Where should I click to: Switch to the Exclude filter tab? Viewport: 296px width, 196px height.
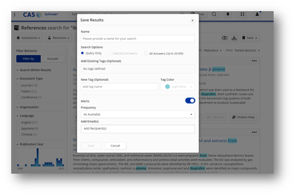pyautogui.click(x=53, y=59)
